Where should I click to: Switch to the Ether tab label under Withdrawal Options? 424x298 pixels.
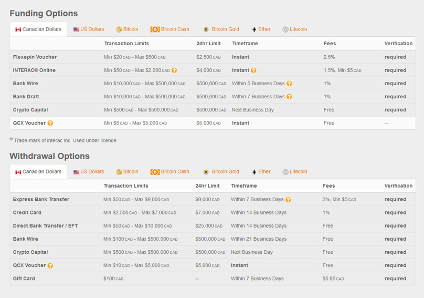pos(264,172)
